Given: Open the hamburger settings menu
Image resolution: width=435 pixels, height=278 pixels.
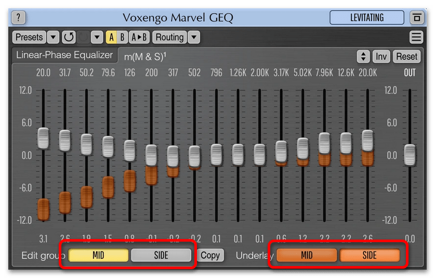Looking at the screenshot, I should (x=416, y=37).
